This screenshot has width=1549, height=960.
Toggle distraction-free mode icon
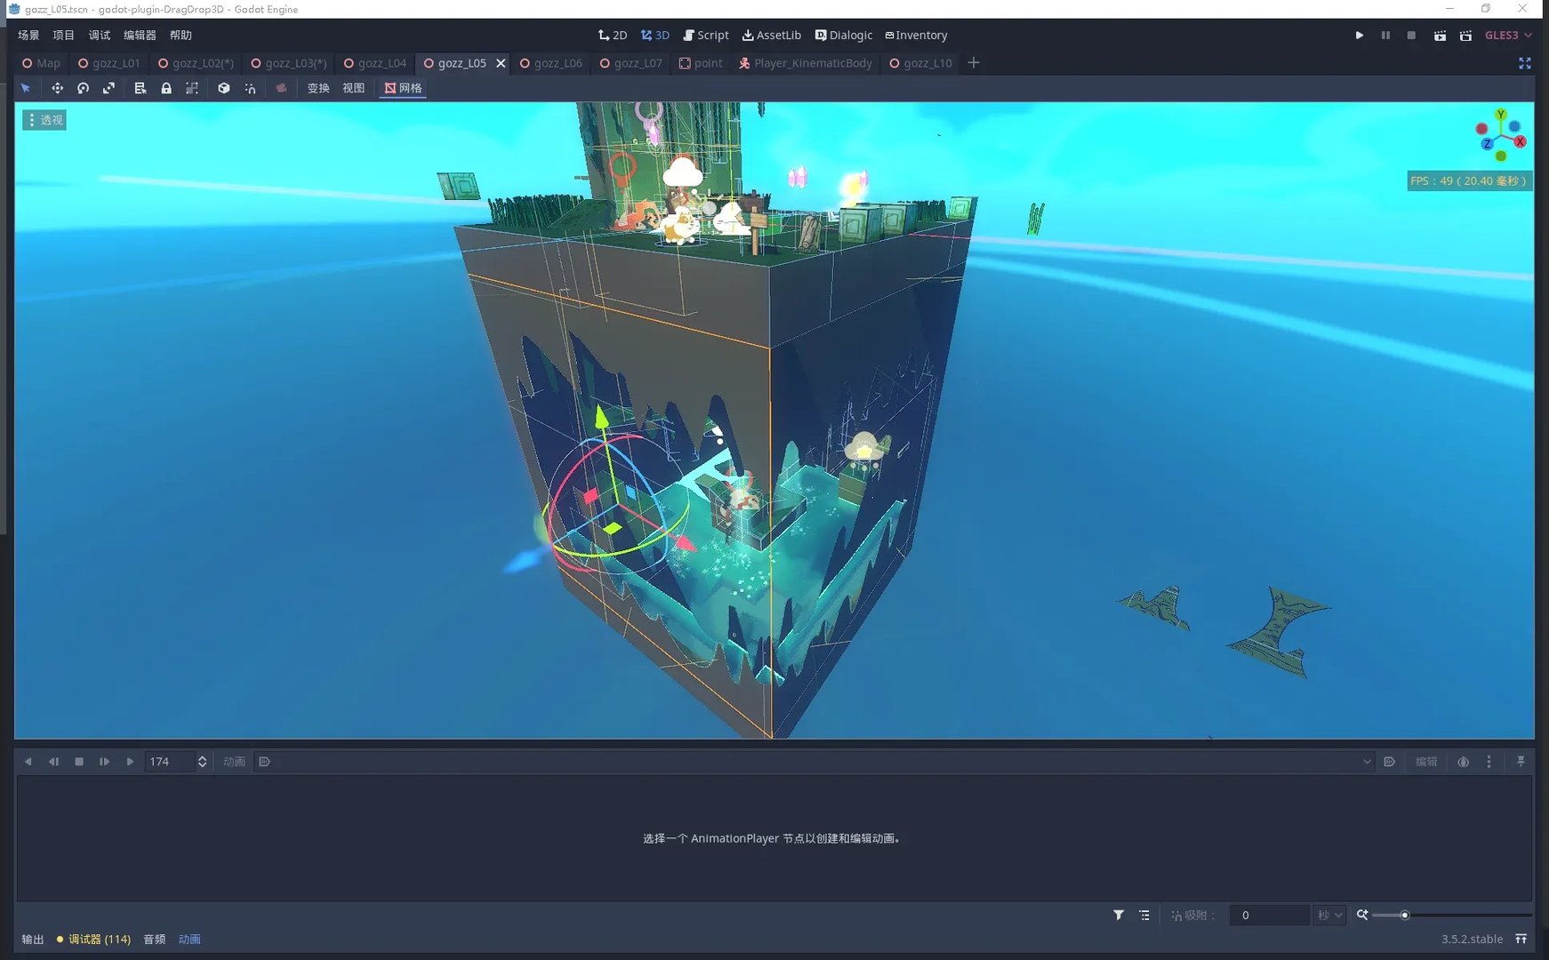[1524, 63]
